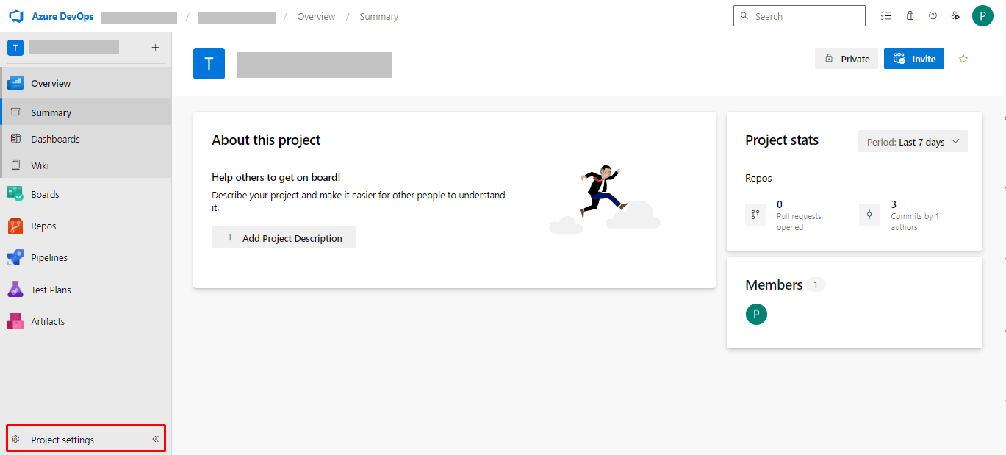Open the Repos hub icon

(15, 226)
